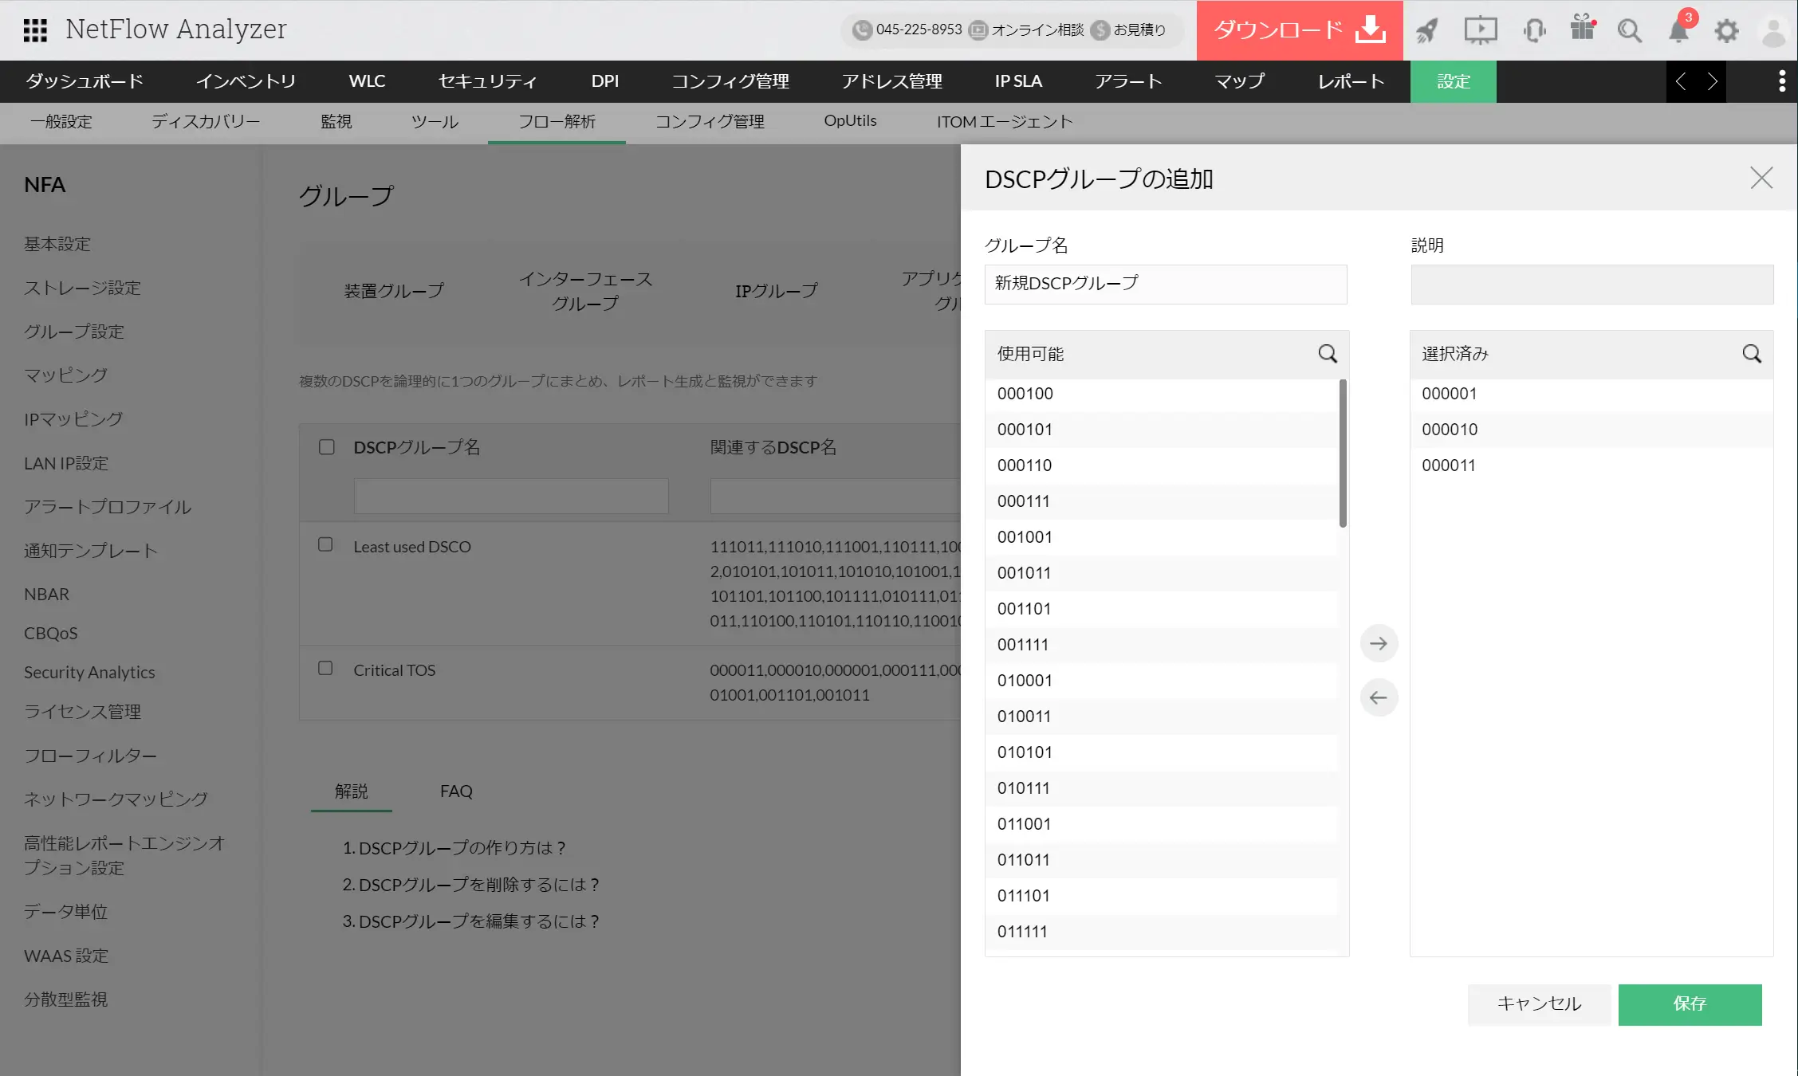This screenshot has width=1798, height=1076.
Task: Click the presentation screen icon
Action: (x=1480, y=30)
